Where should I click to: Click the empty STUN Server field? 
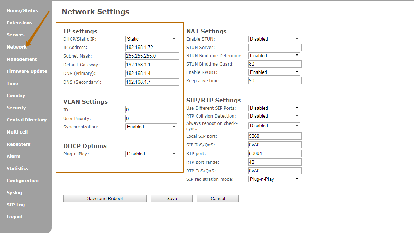point(275,47)
